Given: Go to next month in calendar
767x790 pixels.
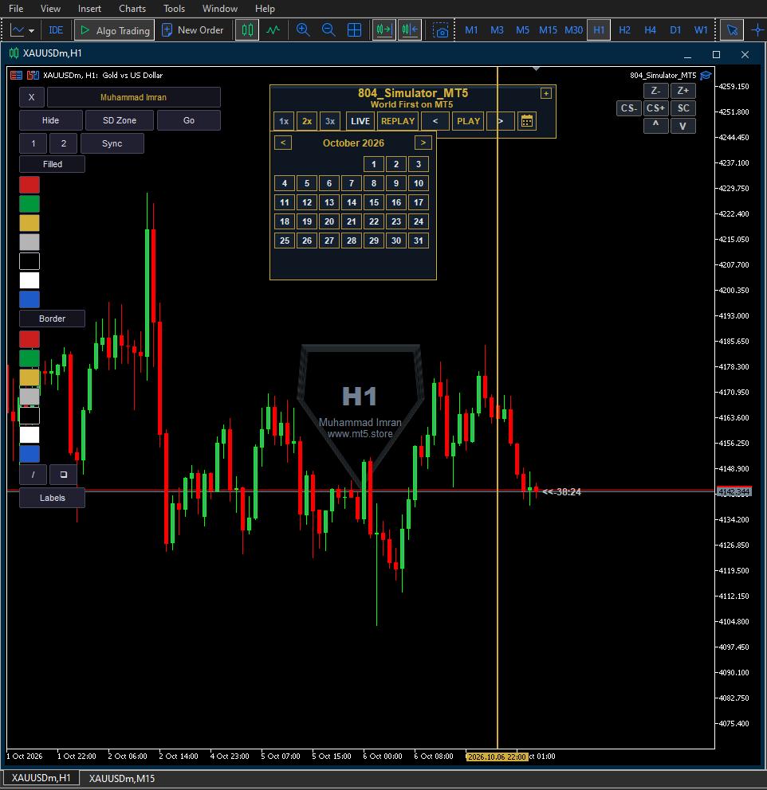Looking at the screenshot, I should click(423, 143).
